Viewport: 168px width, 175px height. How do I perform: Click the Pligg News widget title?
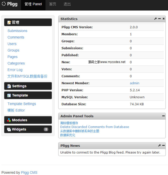coord(70,146)
